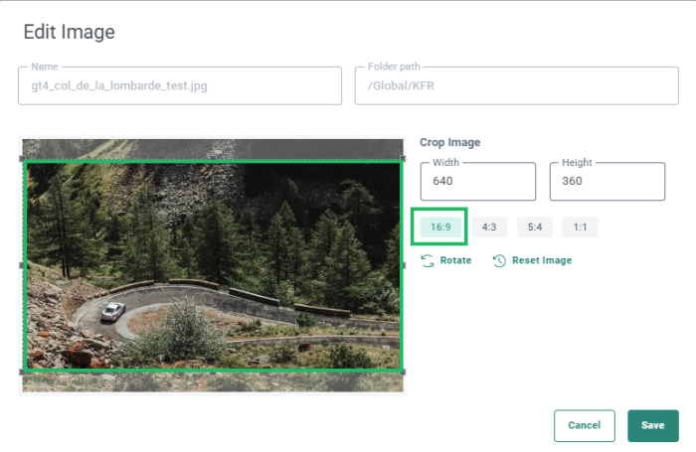Viewport: 696px width, 452px height.
Task: Click the Rotate arrows icon
Action: click(428, 260)
